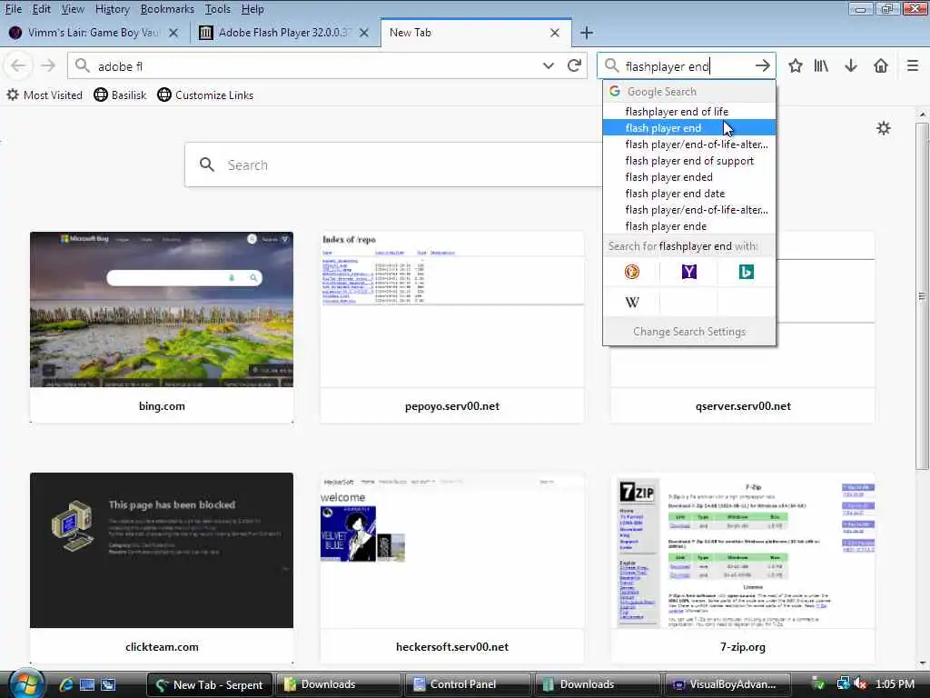Go forward with the forward arrow
This screenshot has width=930, height=698.
[x=48, y=65]
